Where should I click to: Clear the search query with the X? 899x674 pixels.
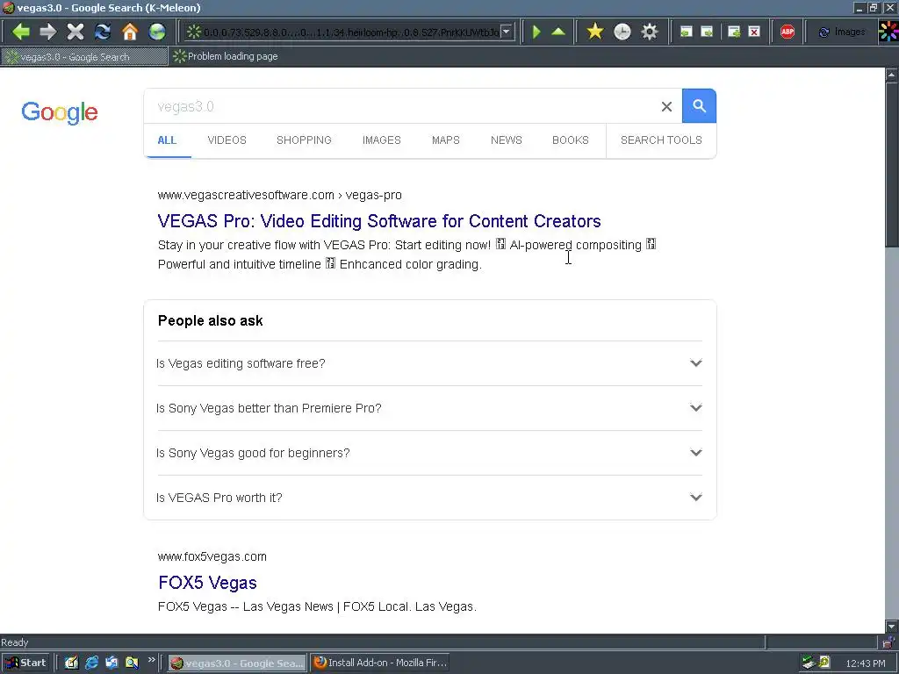[666, 106]
